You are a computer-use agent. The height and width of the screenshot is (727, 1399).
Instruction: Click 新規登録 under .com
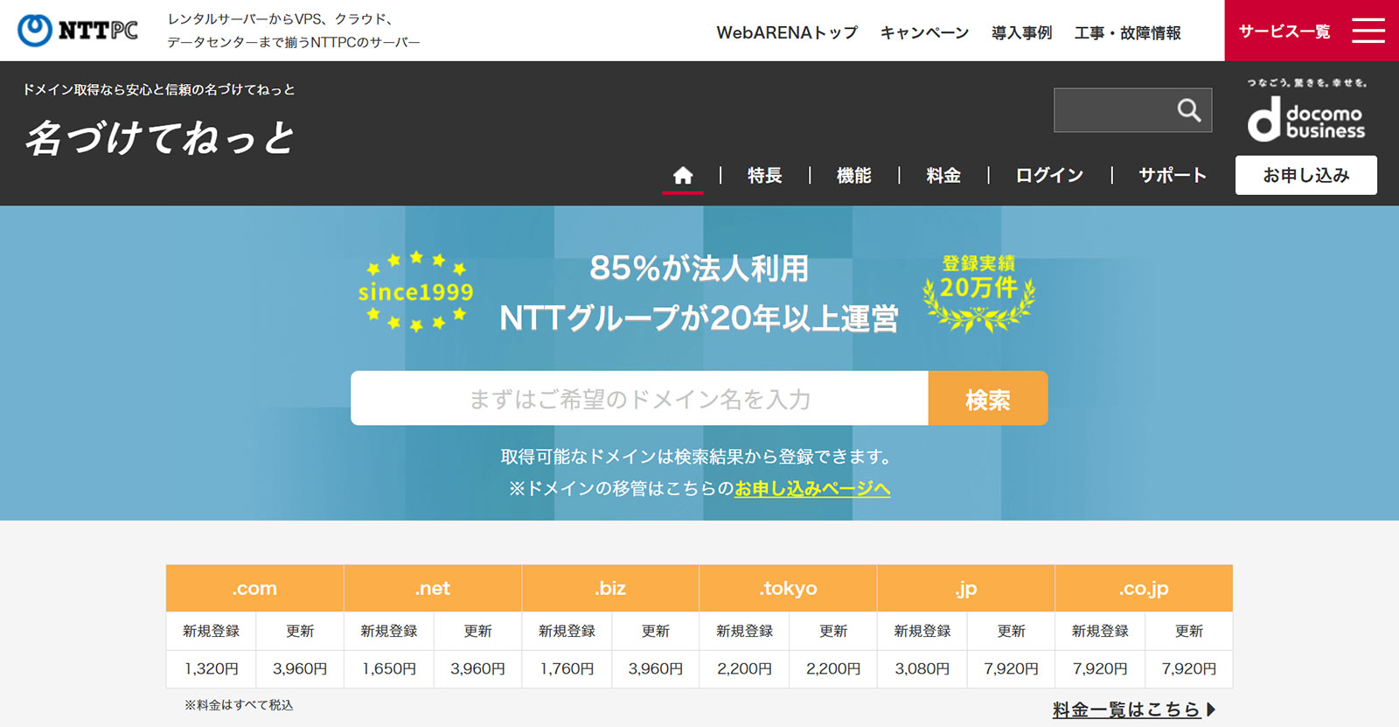coord(211,631)
